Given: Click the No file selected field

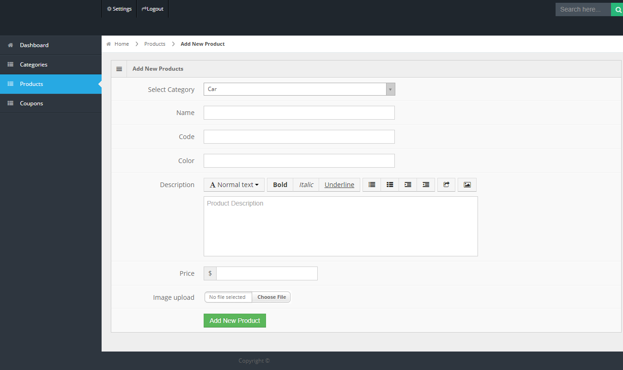Looking at the screenshot, I should [x=228, y=297].
